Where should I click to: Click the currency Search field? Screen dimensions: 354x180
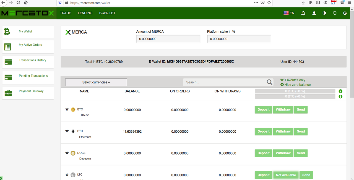pyautogui.click(x=225, y=82)
